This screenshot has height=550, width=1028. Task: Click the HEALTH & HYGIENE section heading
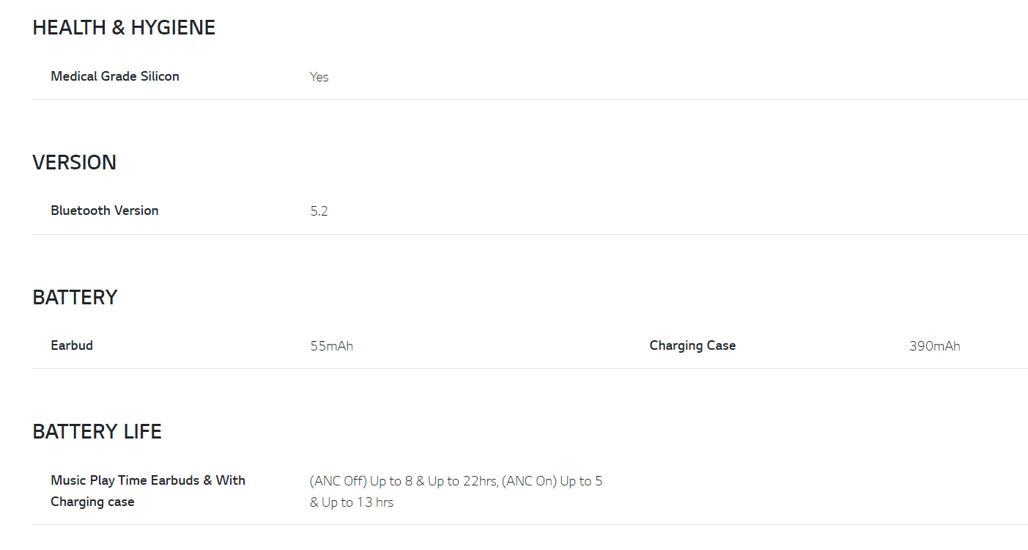coord(124,28)
